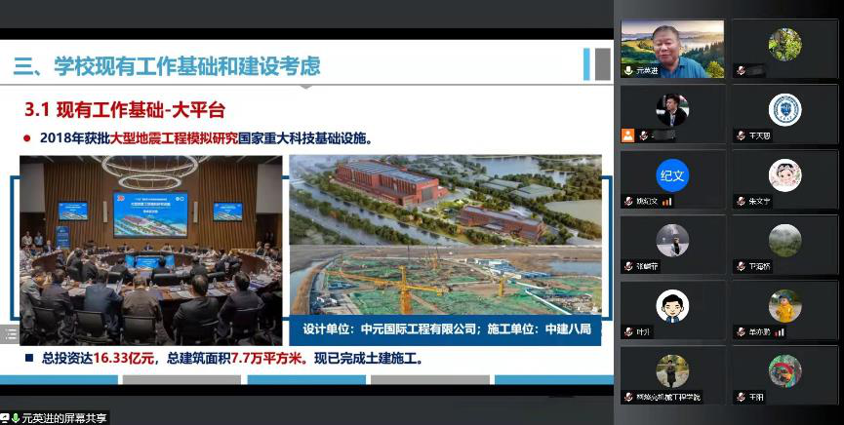Click muted mic icon under the cartoon girl avatar

click(x=741, y=202)
